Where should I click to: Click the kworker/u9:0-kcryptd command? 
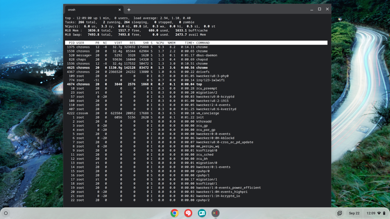[x=215, y=97]
